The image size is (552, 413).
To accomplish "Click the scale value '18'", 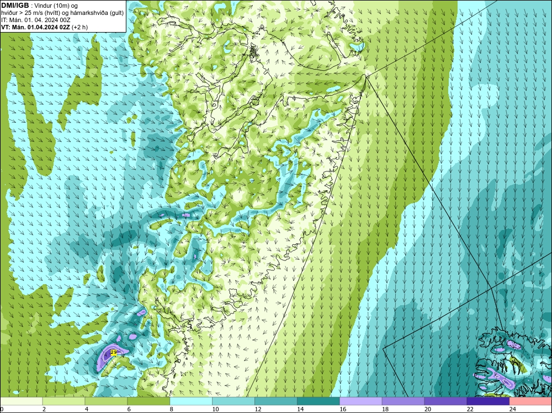I will coord(385,409).
